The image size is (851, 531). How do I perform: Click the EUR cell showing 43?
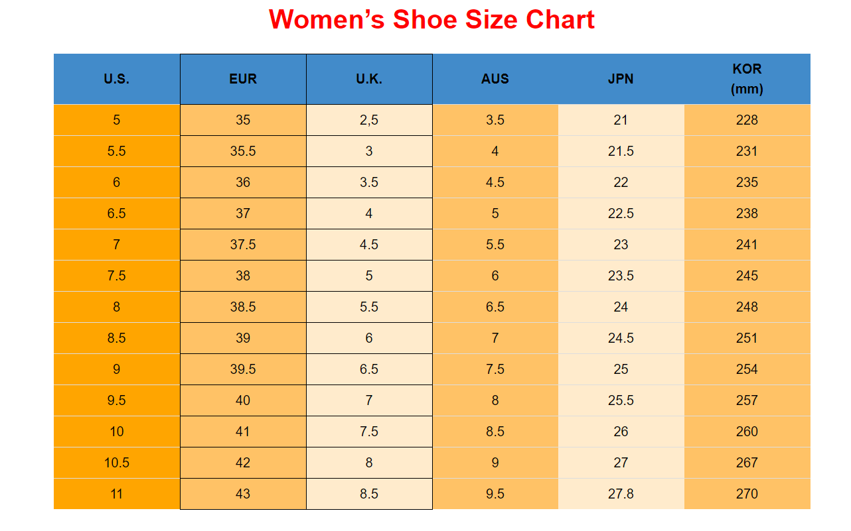point(243,494)
